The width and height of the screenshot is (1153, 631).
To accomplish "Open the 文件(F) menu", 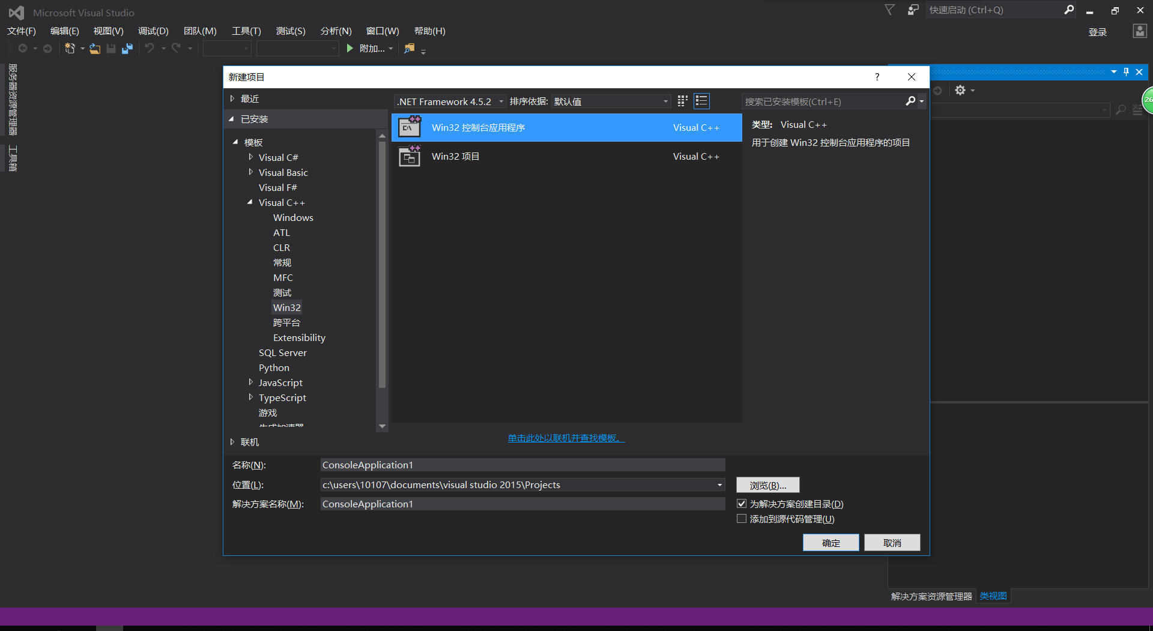I will click(x=22, y=31).
